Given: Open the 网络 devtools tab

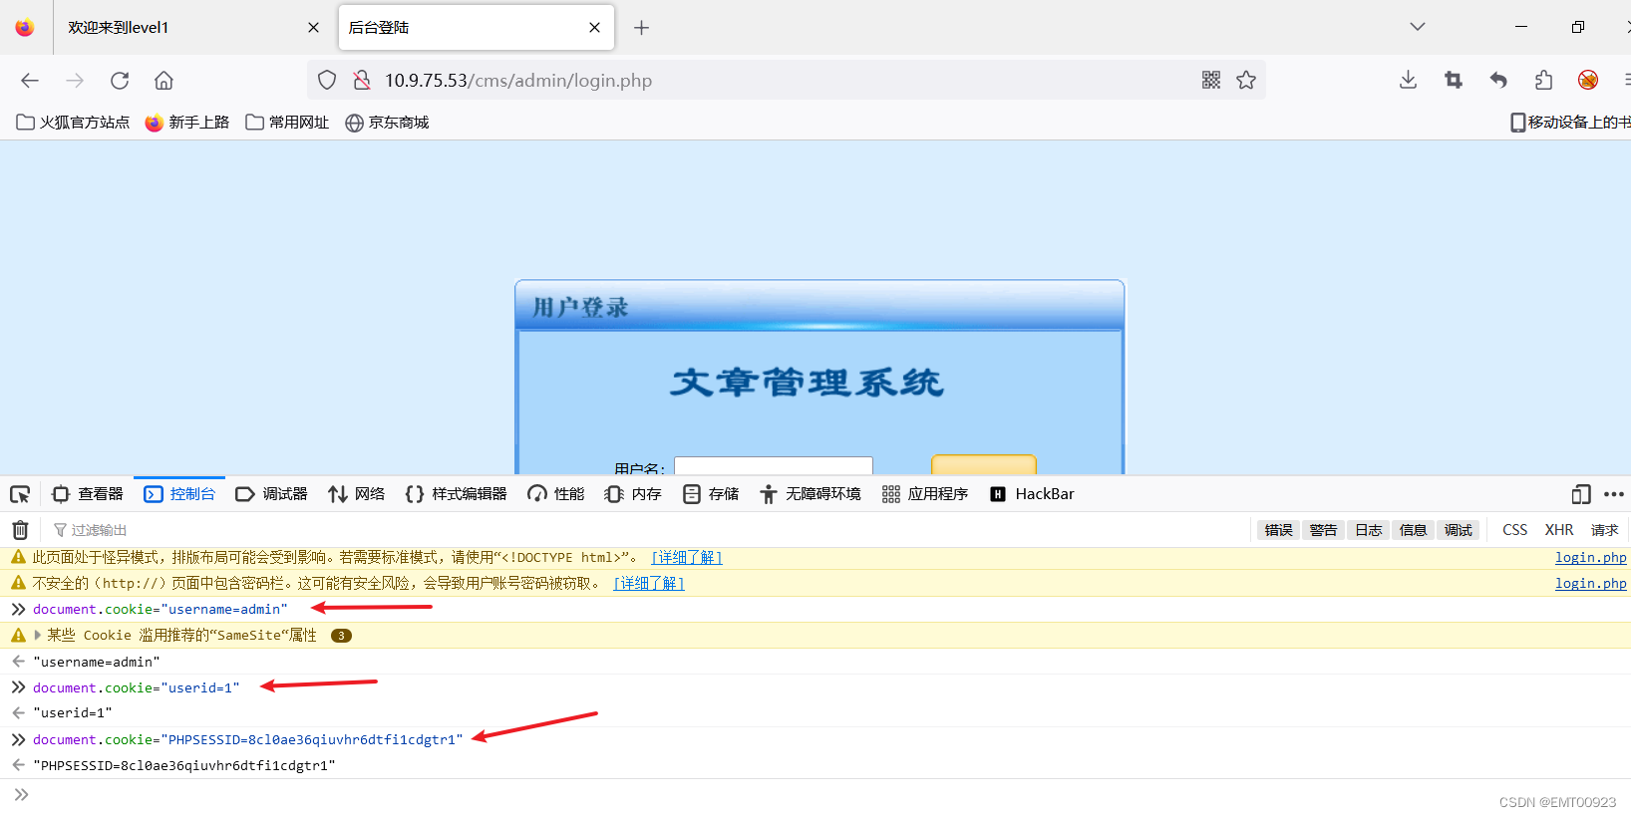Looking at the screenshot, I should 356,494.
